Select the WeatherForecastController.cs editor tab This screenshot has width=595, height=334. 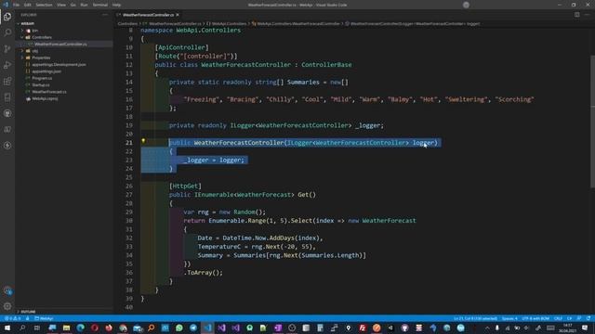(x=148, y=15)
